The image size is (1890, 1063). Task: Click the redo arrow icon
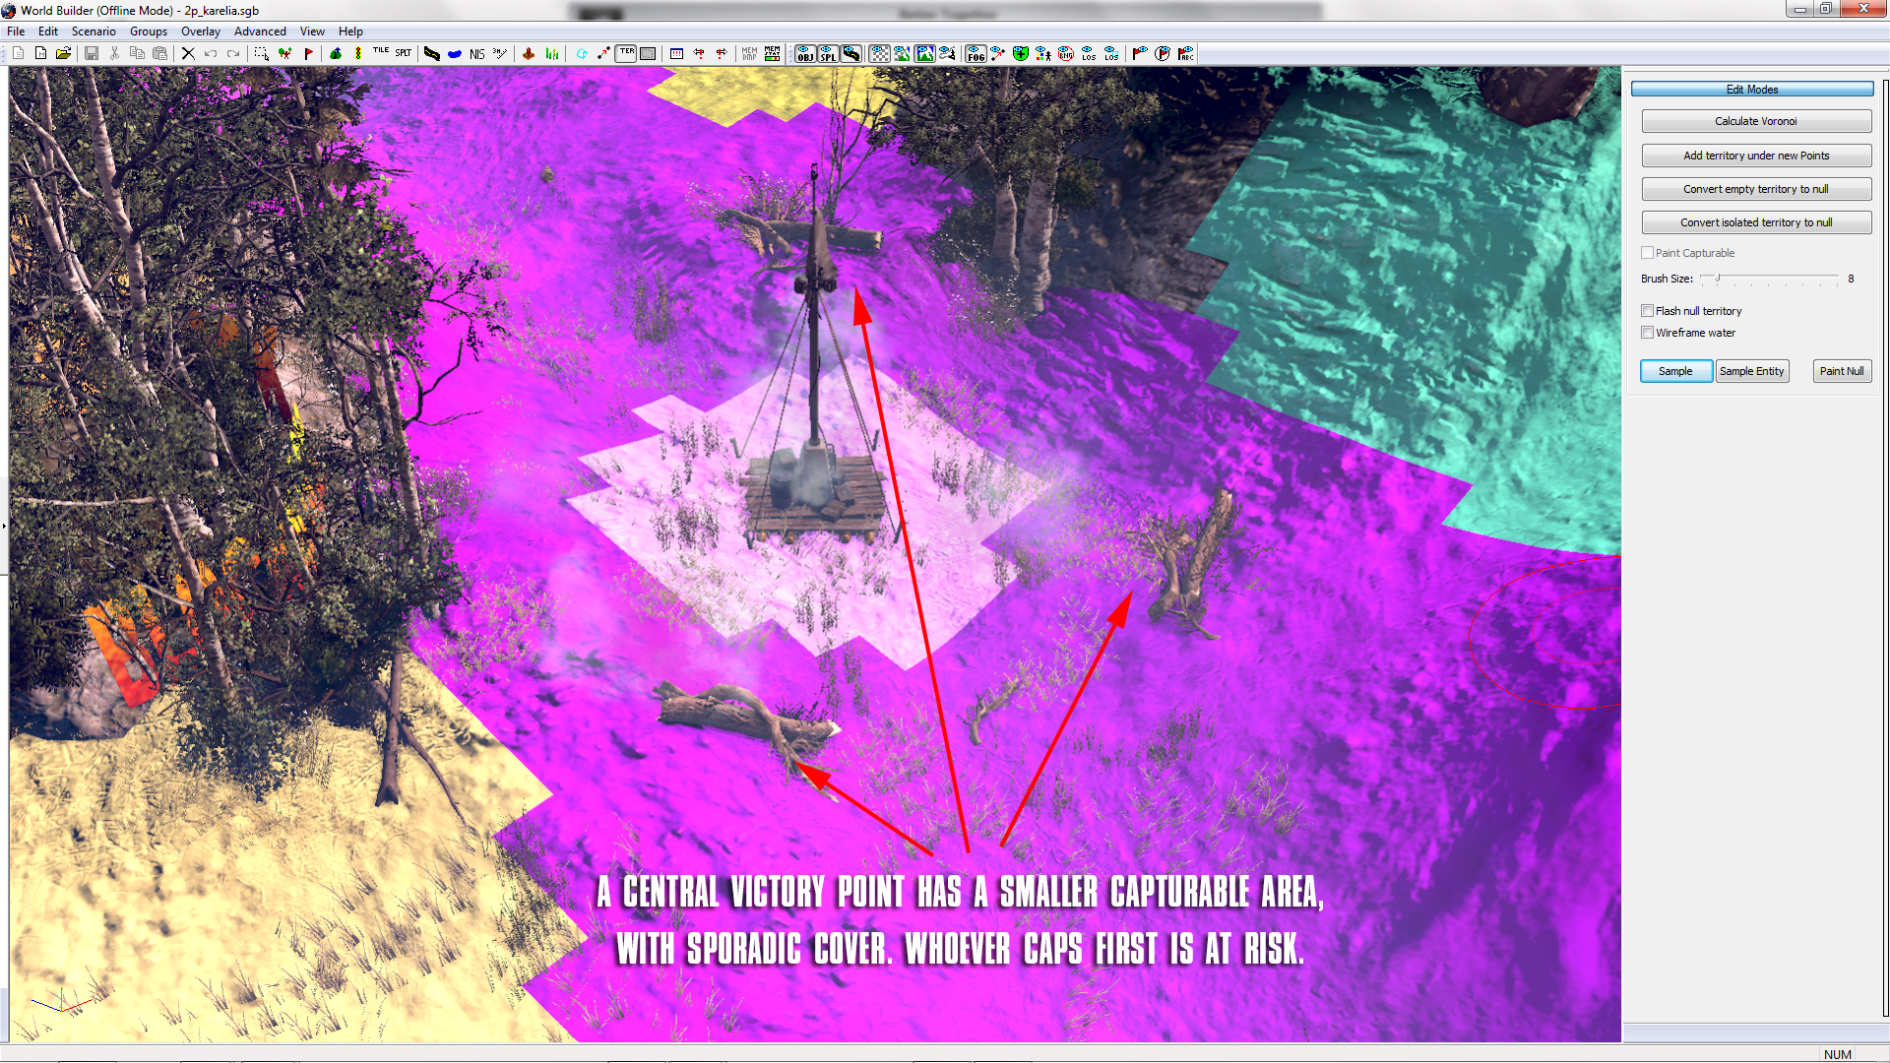tap(233, 54)
